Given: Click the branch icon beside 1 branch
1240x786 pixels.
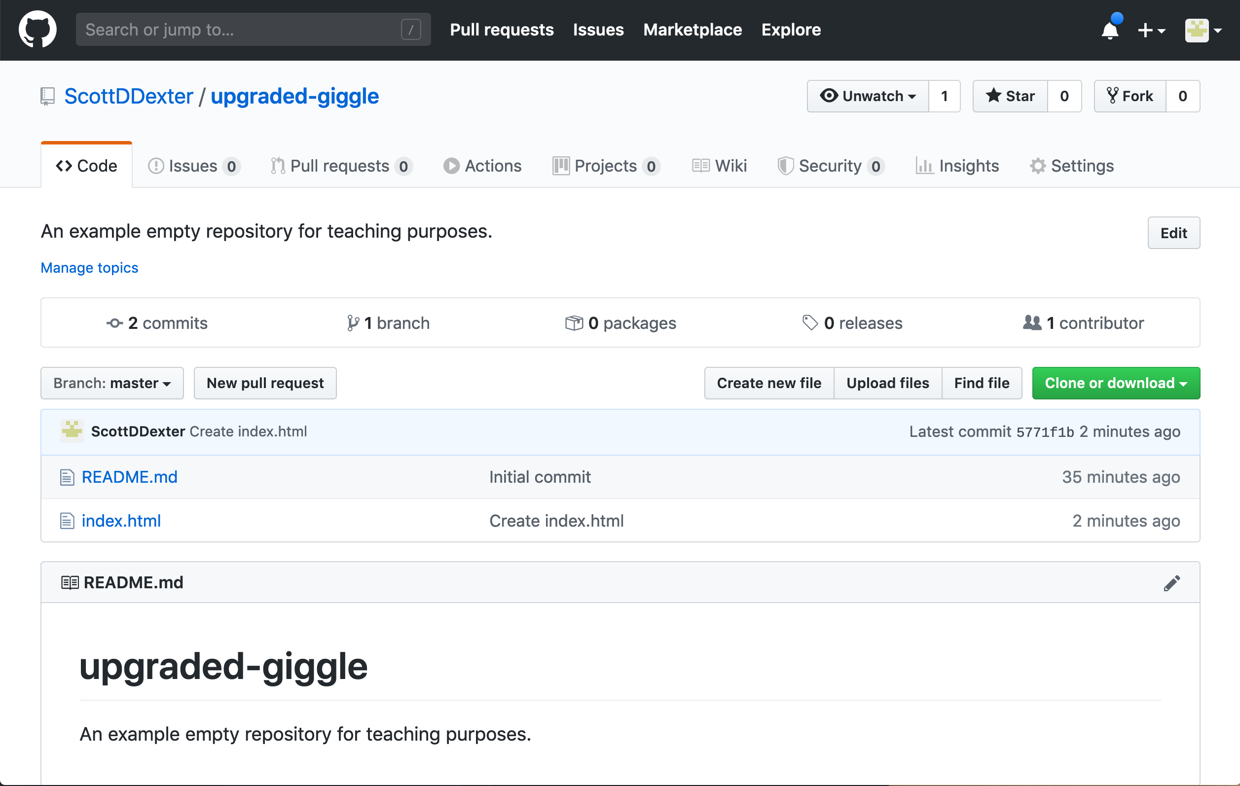Looking at the screenshot, I should click(353, 323).
